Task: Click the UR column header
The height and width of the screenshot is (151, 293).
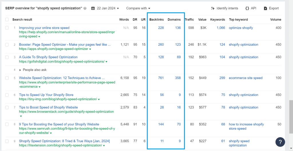Action: [x=143, y=20]
